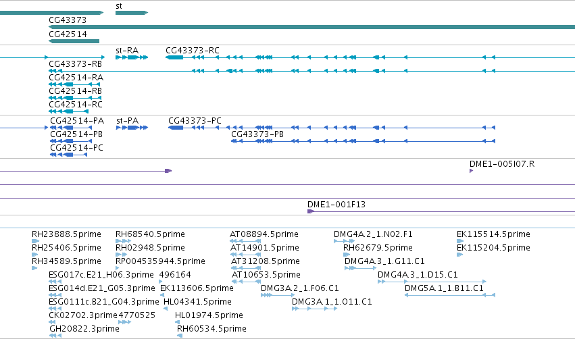Image resolution: width=575 pixels, height=339 pixels.
Task: Select the CG43373-RC transcript label
Action: [x=193, y=51]
